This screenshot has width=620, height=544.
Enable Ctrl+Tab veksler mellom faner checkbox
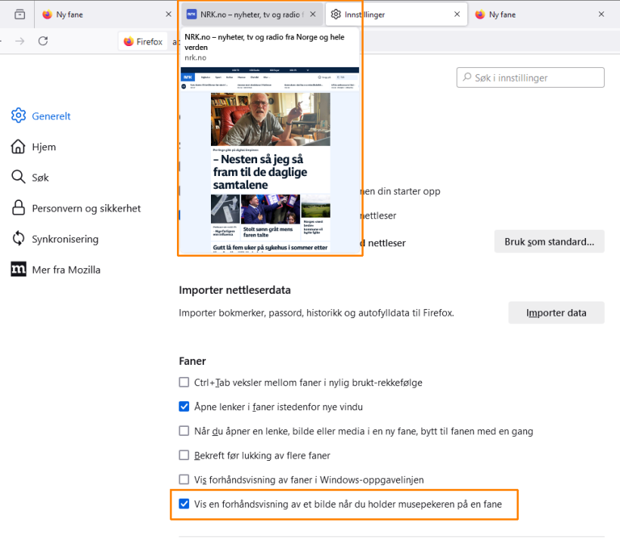184,382
